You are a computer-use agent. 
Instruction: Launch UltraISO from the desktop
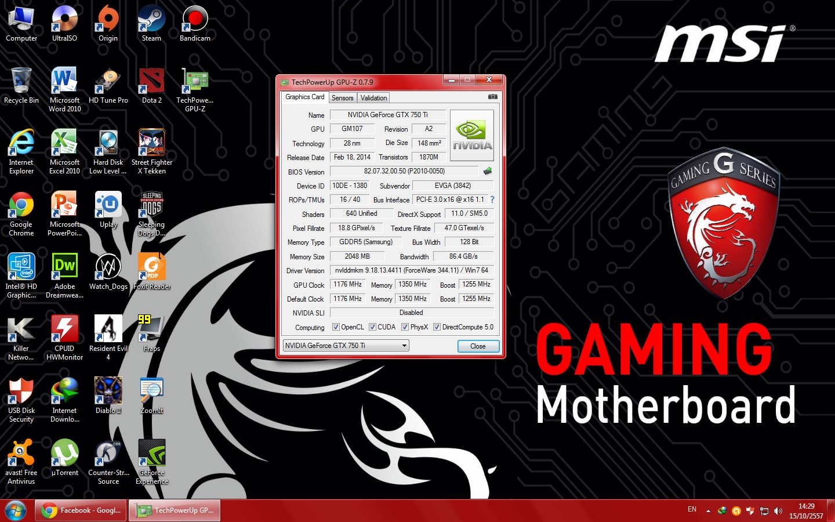pos(64,23)
